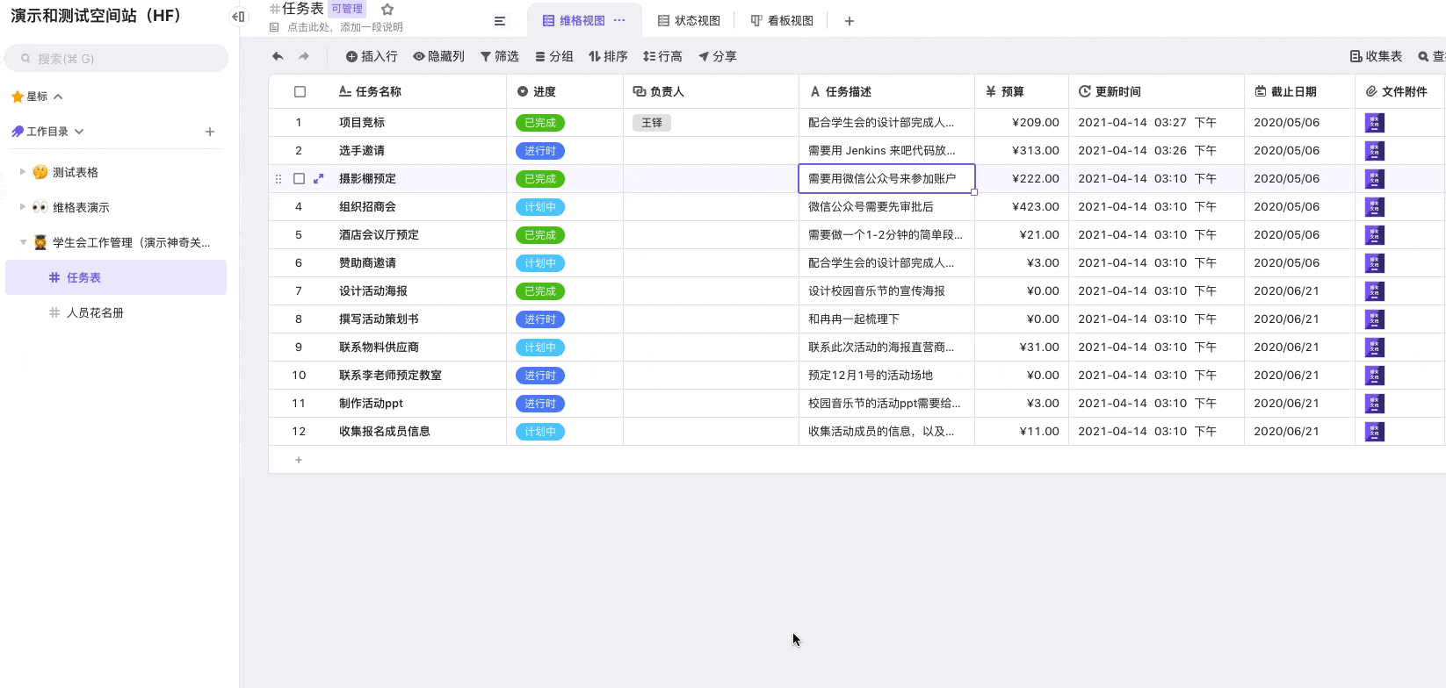1446x688 pixels.
Task: Tick the select-all checkbox in header
Action: pos(300,92)
